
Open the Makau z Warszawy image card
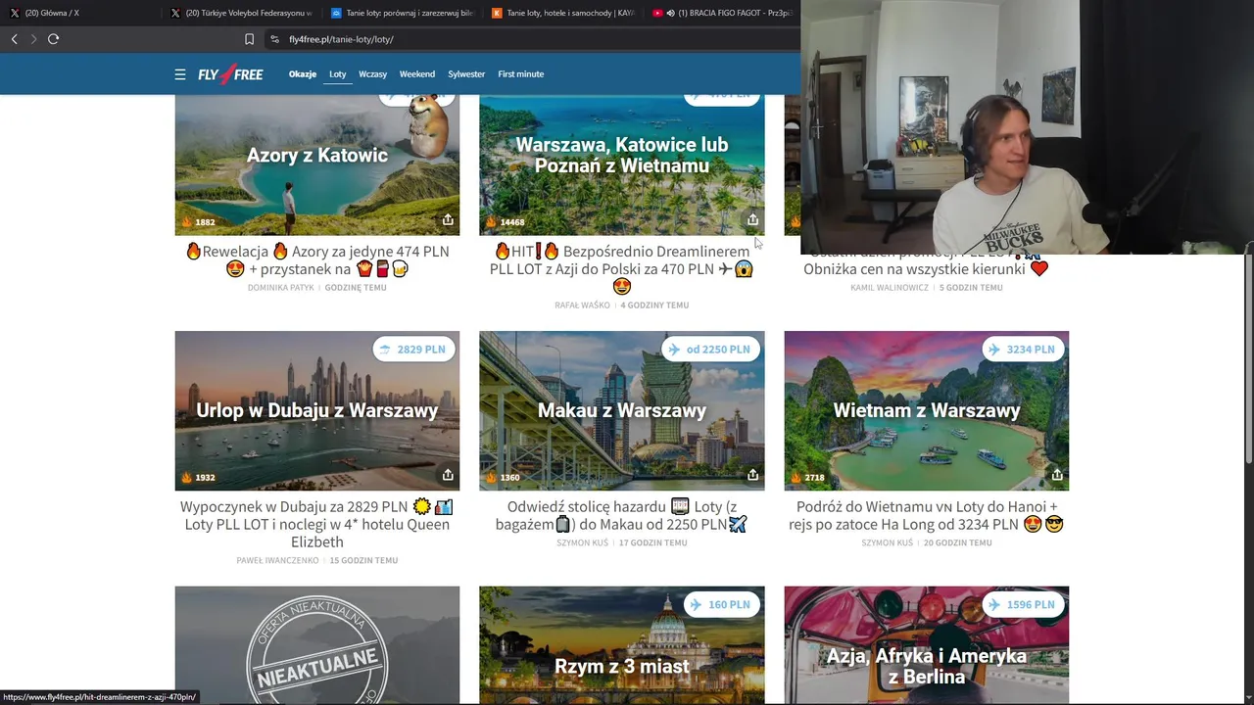click(x=622, y=410)
